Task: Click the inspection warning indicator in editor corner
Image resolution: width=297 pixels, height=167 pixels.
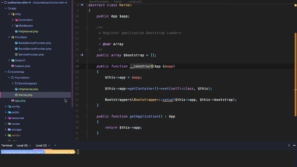Action: (x=295, y=5)
